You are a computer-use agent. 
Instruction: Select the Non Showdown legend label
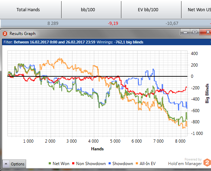91,164
